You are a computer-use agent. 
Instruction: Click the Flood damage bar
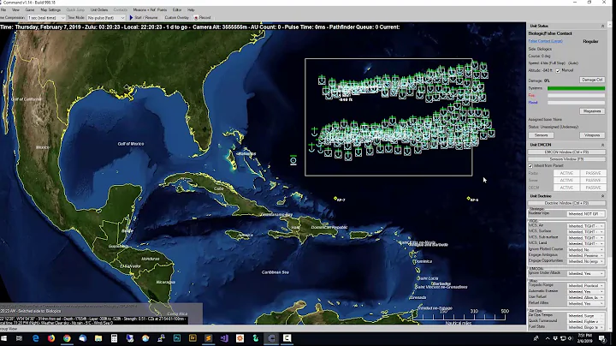click(x=577, y=103)
